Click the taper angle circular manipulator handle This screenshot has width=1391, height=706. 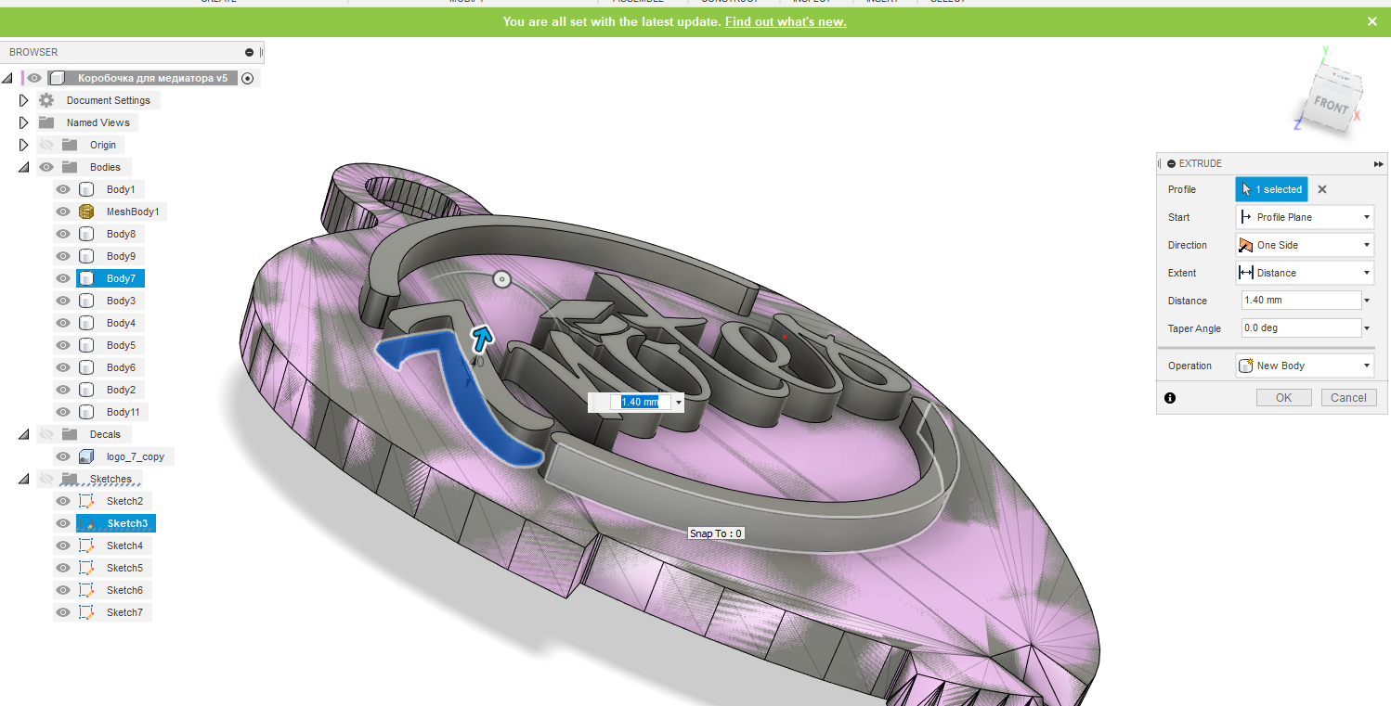[x=501, y=279]
